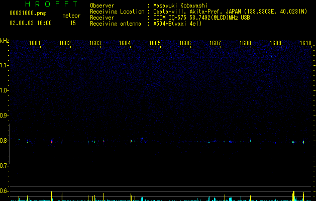Click the meteor count 15
Viewport: 316px width, 201px height.
pos(73,23)
